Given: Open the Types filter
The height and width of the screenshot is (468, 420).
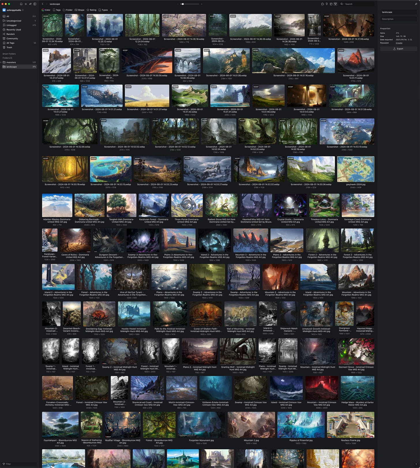Looking at the screenshot, I should coord(103,10).
